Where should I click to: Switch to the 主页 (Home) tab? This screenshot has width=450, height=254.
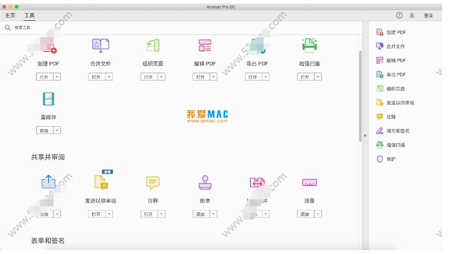point(10,15)
